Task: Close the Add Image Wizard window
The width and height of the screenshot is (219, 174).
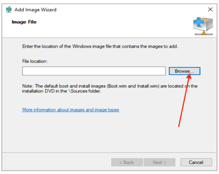Action: click(x=210, y=10)
